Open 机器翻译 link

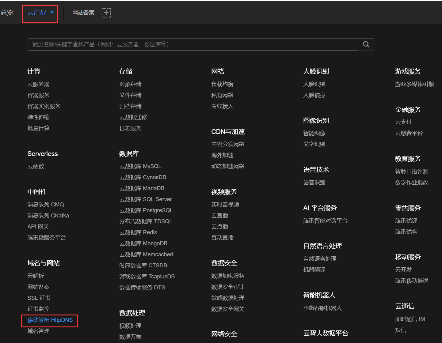pos(314,270)
